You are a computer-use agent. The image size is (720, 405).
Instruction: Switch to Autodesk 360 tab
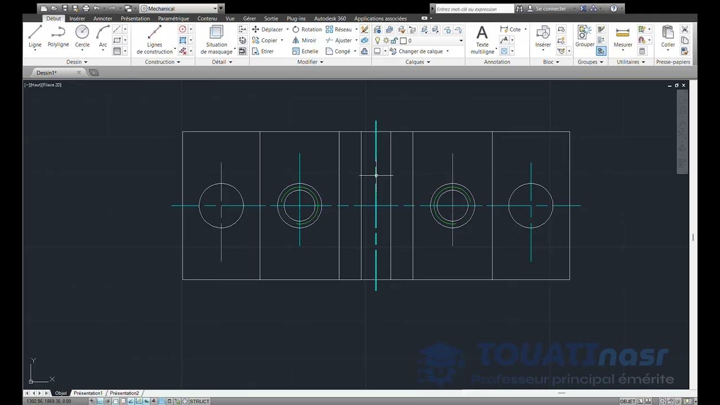point(330,19)
